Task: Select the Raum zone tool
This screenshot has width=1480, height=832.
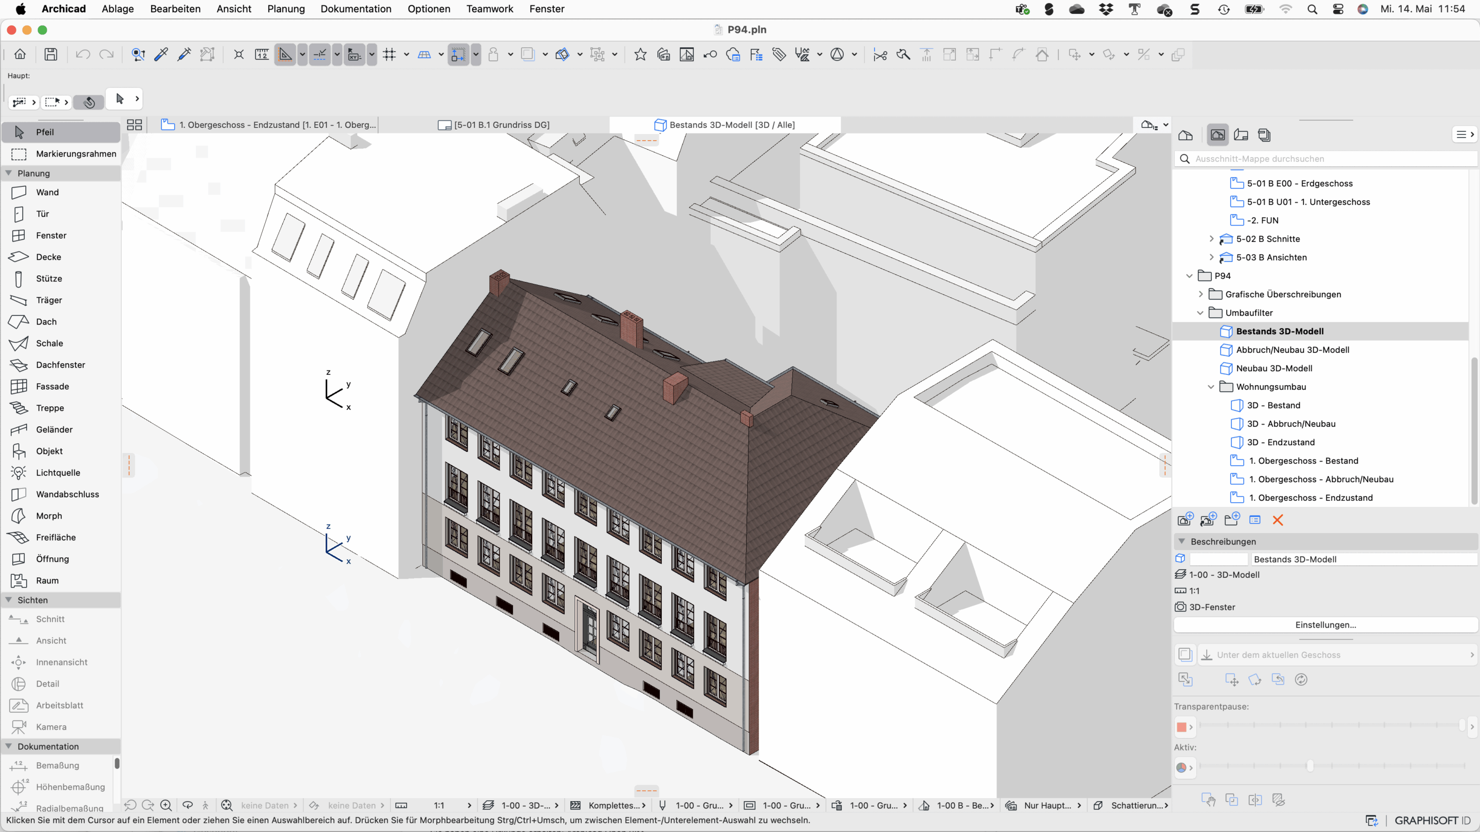Action: pos(60,580)
